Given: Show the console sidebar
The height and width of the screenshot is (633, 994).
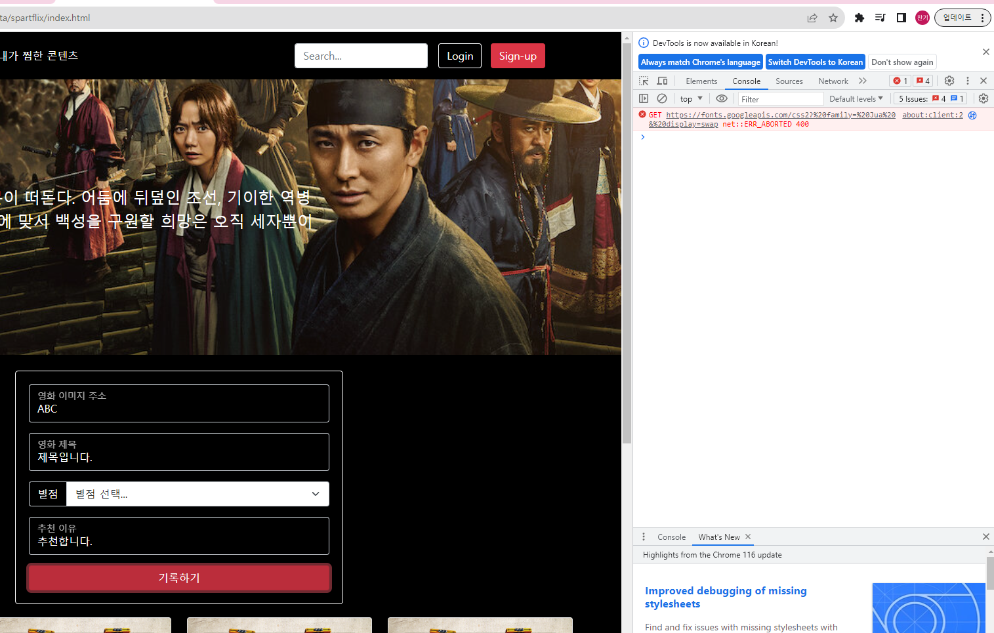Looking at the screenshot, I should click(x=644, y=98).
